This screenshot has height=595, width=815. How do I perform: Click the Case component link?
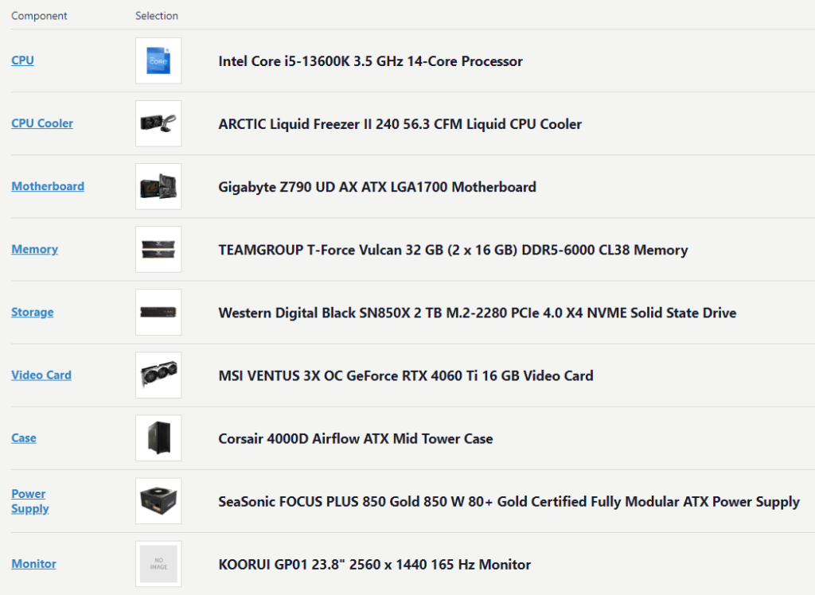point(24,437)
